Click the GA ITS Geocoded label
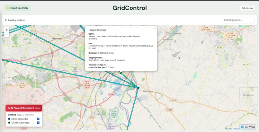259x132 pixels. [20, 123]
